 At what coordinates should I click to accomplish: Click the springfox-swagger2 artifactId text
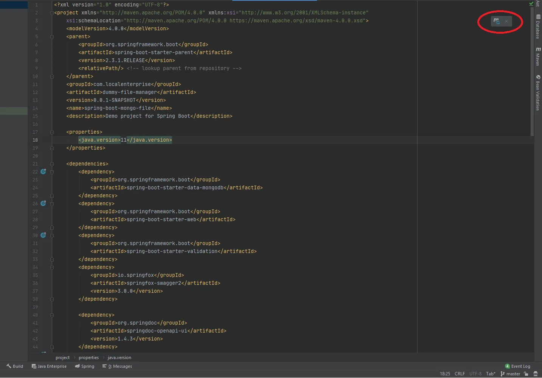coord(154,283)
